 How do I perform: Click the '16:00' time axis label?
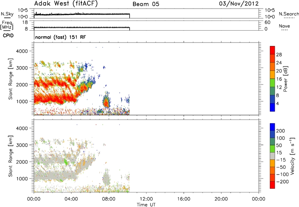184,199
